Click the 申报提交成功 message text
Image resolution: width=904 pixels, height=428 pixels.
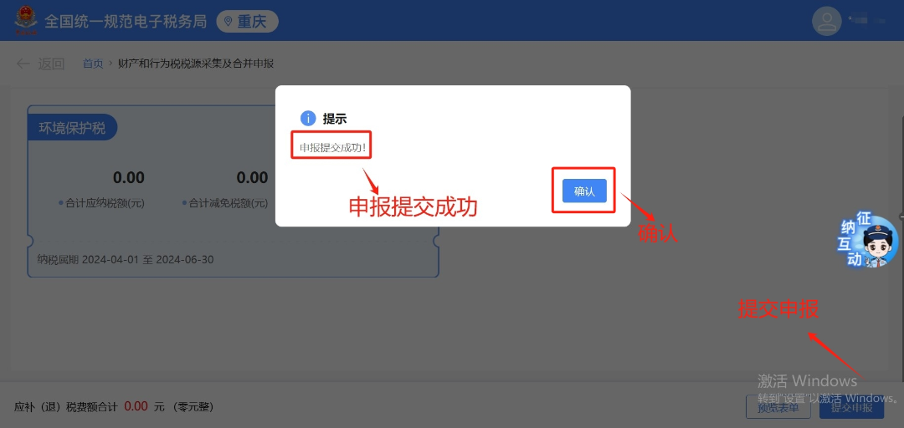(332, 147)
